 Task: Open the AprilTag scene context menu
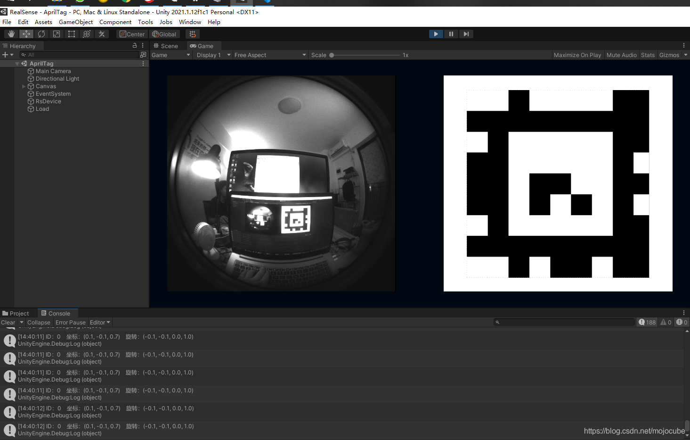(143, 64)
